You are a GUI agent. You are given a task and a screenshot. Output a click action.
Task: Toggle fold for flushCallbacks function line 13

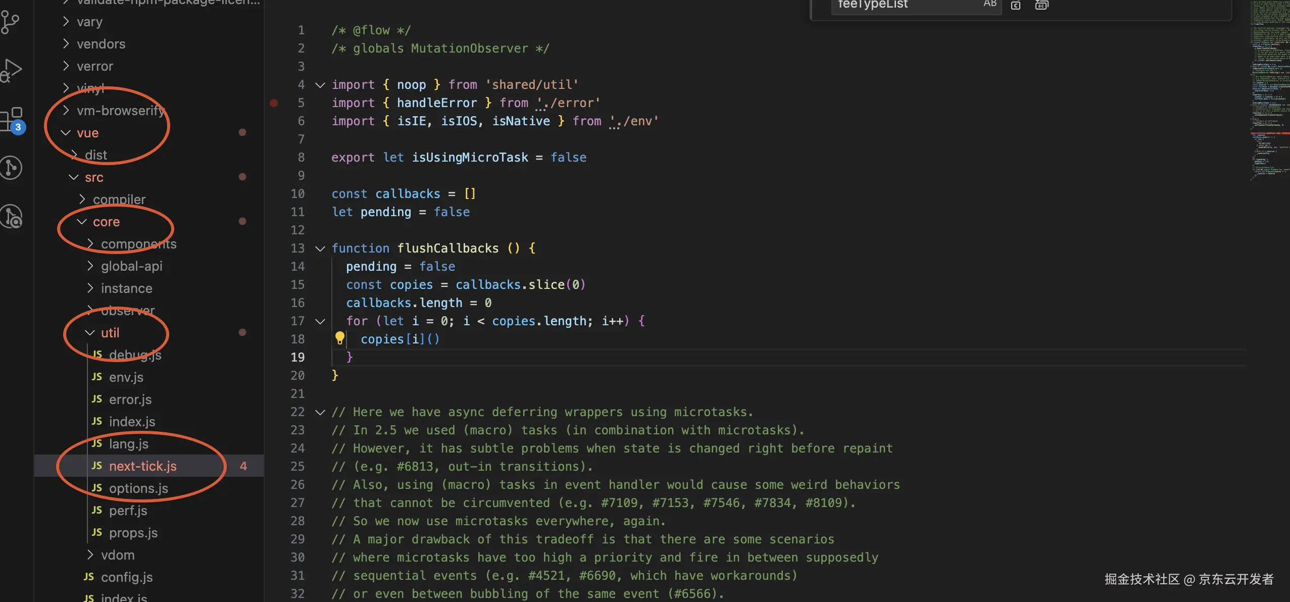(x=320, y=248)
